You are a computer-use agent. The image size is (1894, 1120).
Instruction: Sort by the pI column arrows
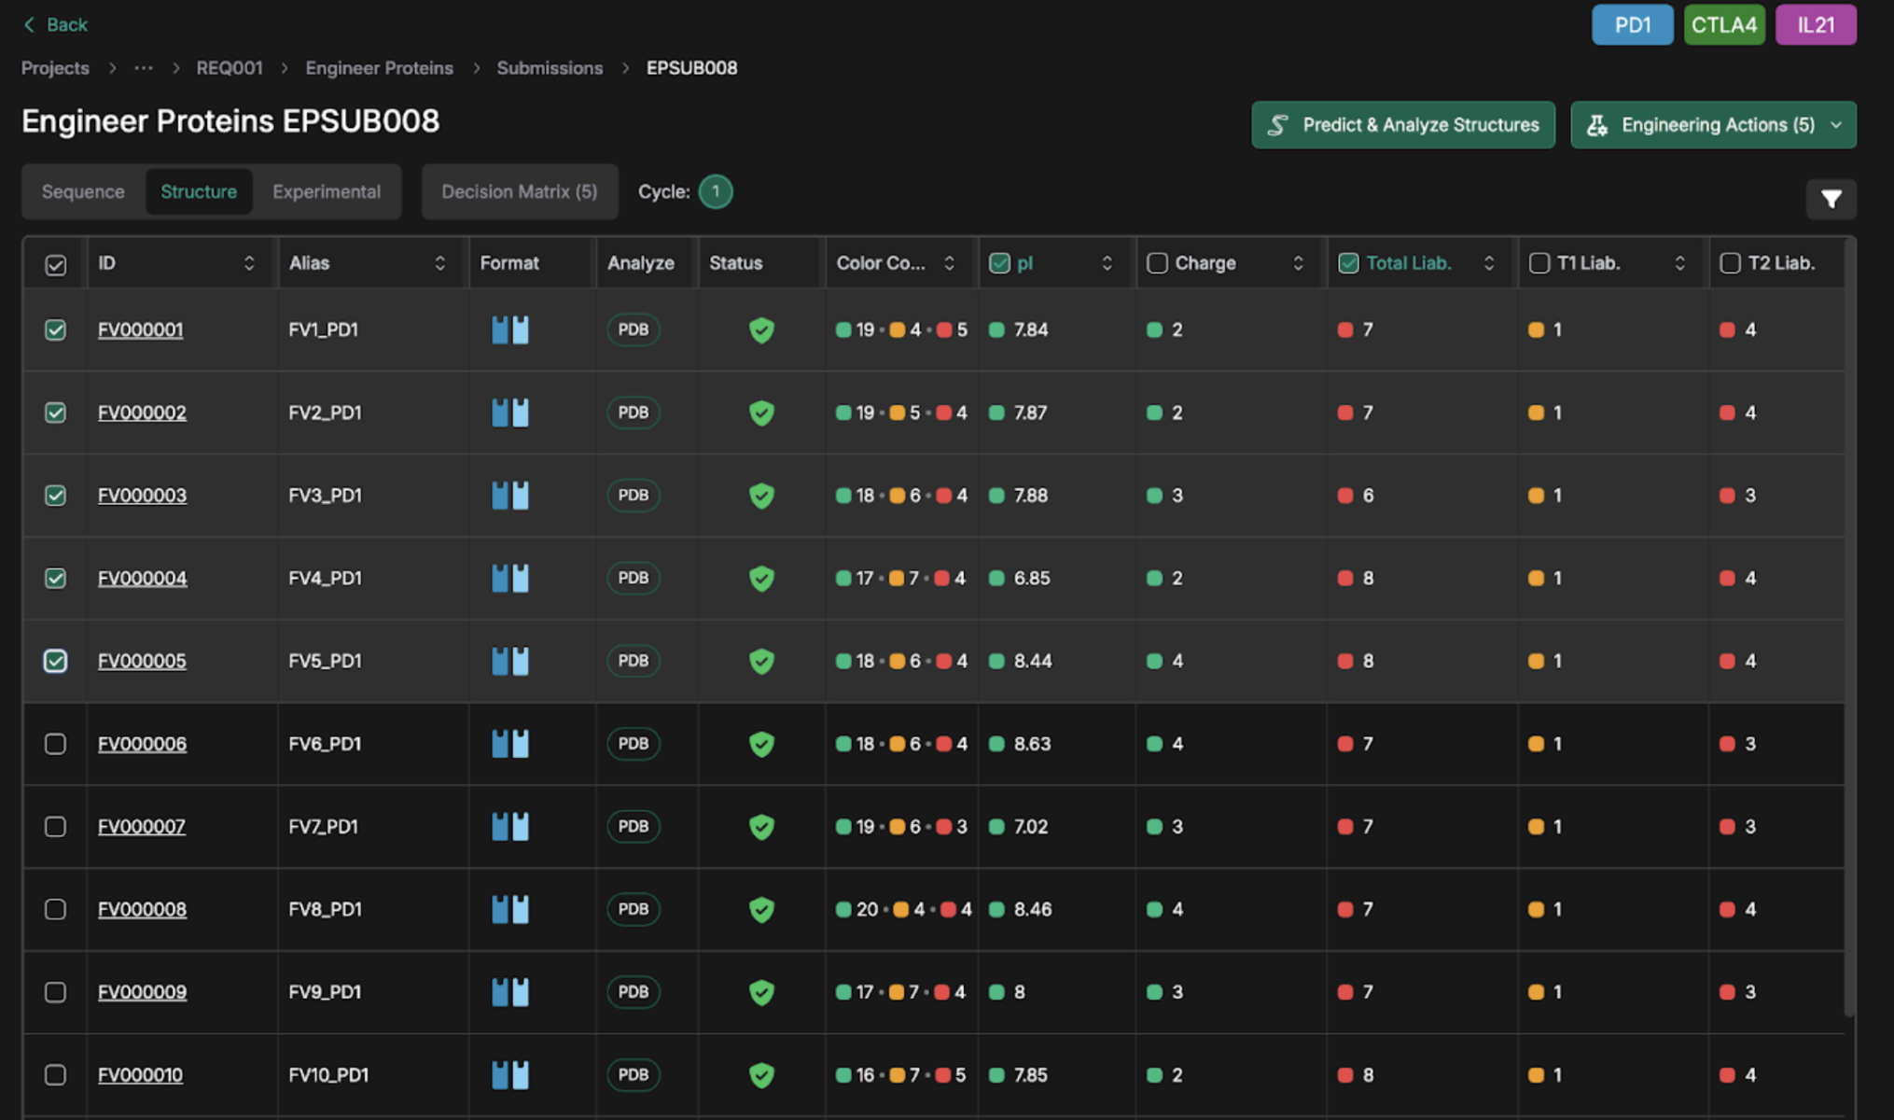(1107, 263)
